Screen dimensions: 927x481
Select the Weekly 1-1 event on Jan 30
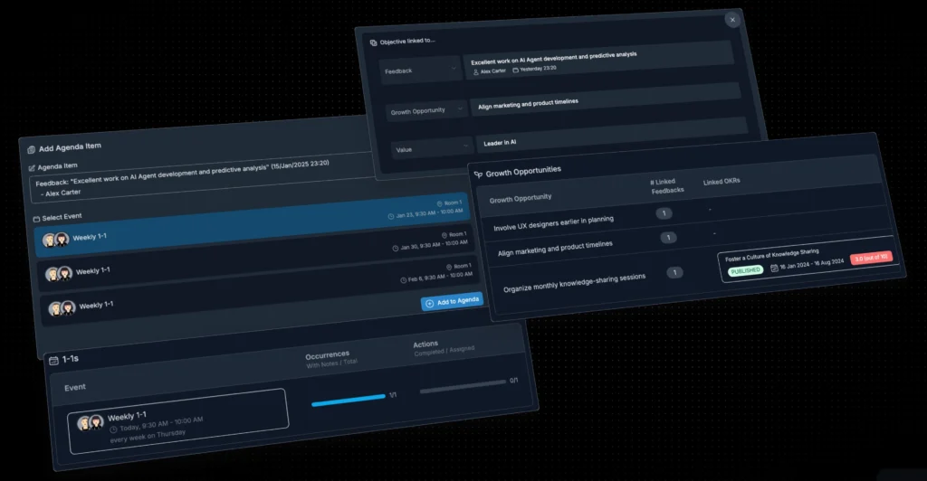[x=256, y=257]
